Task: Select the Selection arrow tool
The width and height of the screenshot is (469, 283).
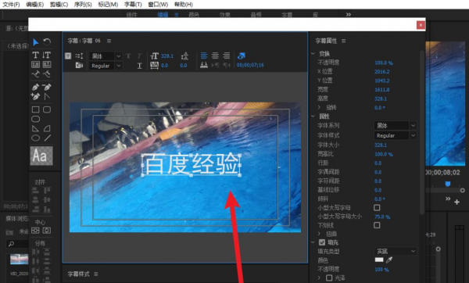Action: tap(36, 42)
